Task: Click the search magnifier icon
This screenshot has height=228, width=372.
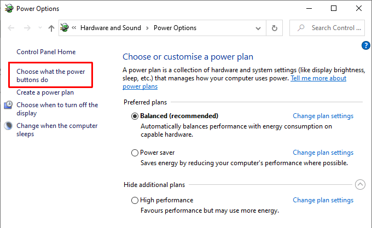Action: [300, 28]
